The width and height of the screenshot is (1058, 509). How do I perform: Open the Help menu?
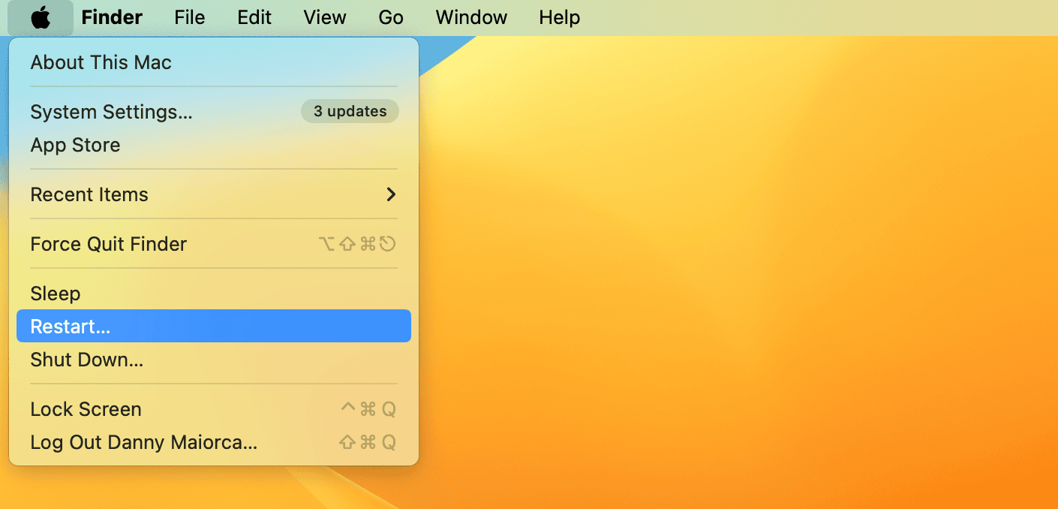coord(559,18)
